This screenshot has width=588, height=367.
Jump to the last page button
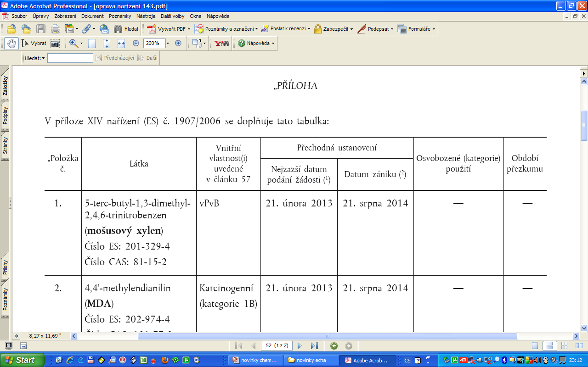coord(314,346)
